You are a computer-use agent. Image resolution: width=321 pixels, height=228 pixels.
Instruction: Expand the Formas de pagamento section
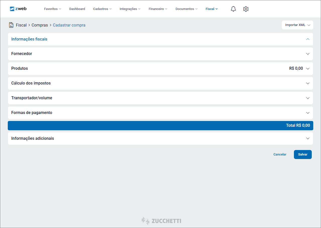308,113
